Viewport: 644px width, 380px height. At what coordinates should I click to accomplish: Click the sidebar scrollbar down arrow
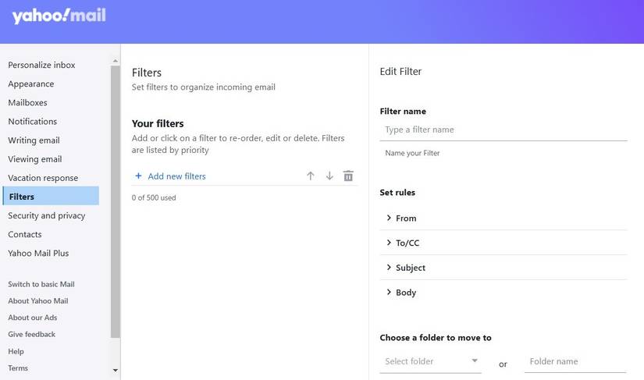click(x=116, y=370)
